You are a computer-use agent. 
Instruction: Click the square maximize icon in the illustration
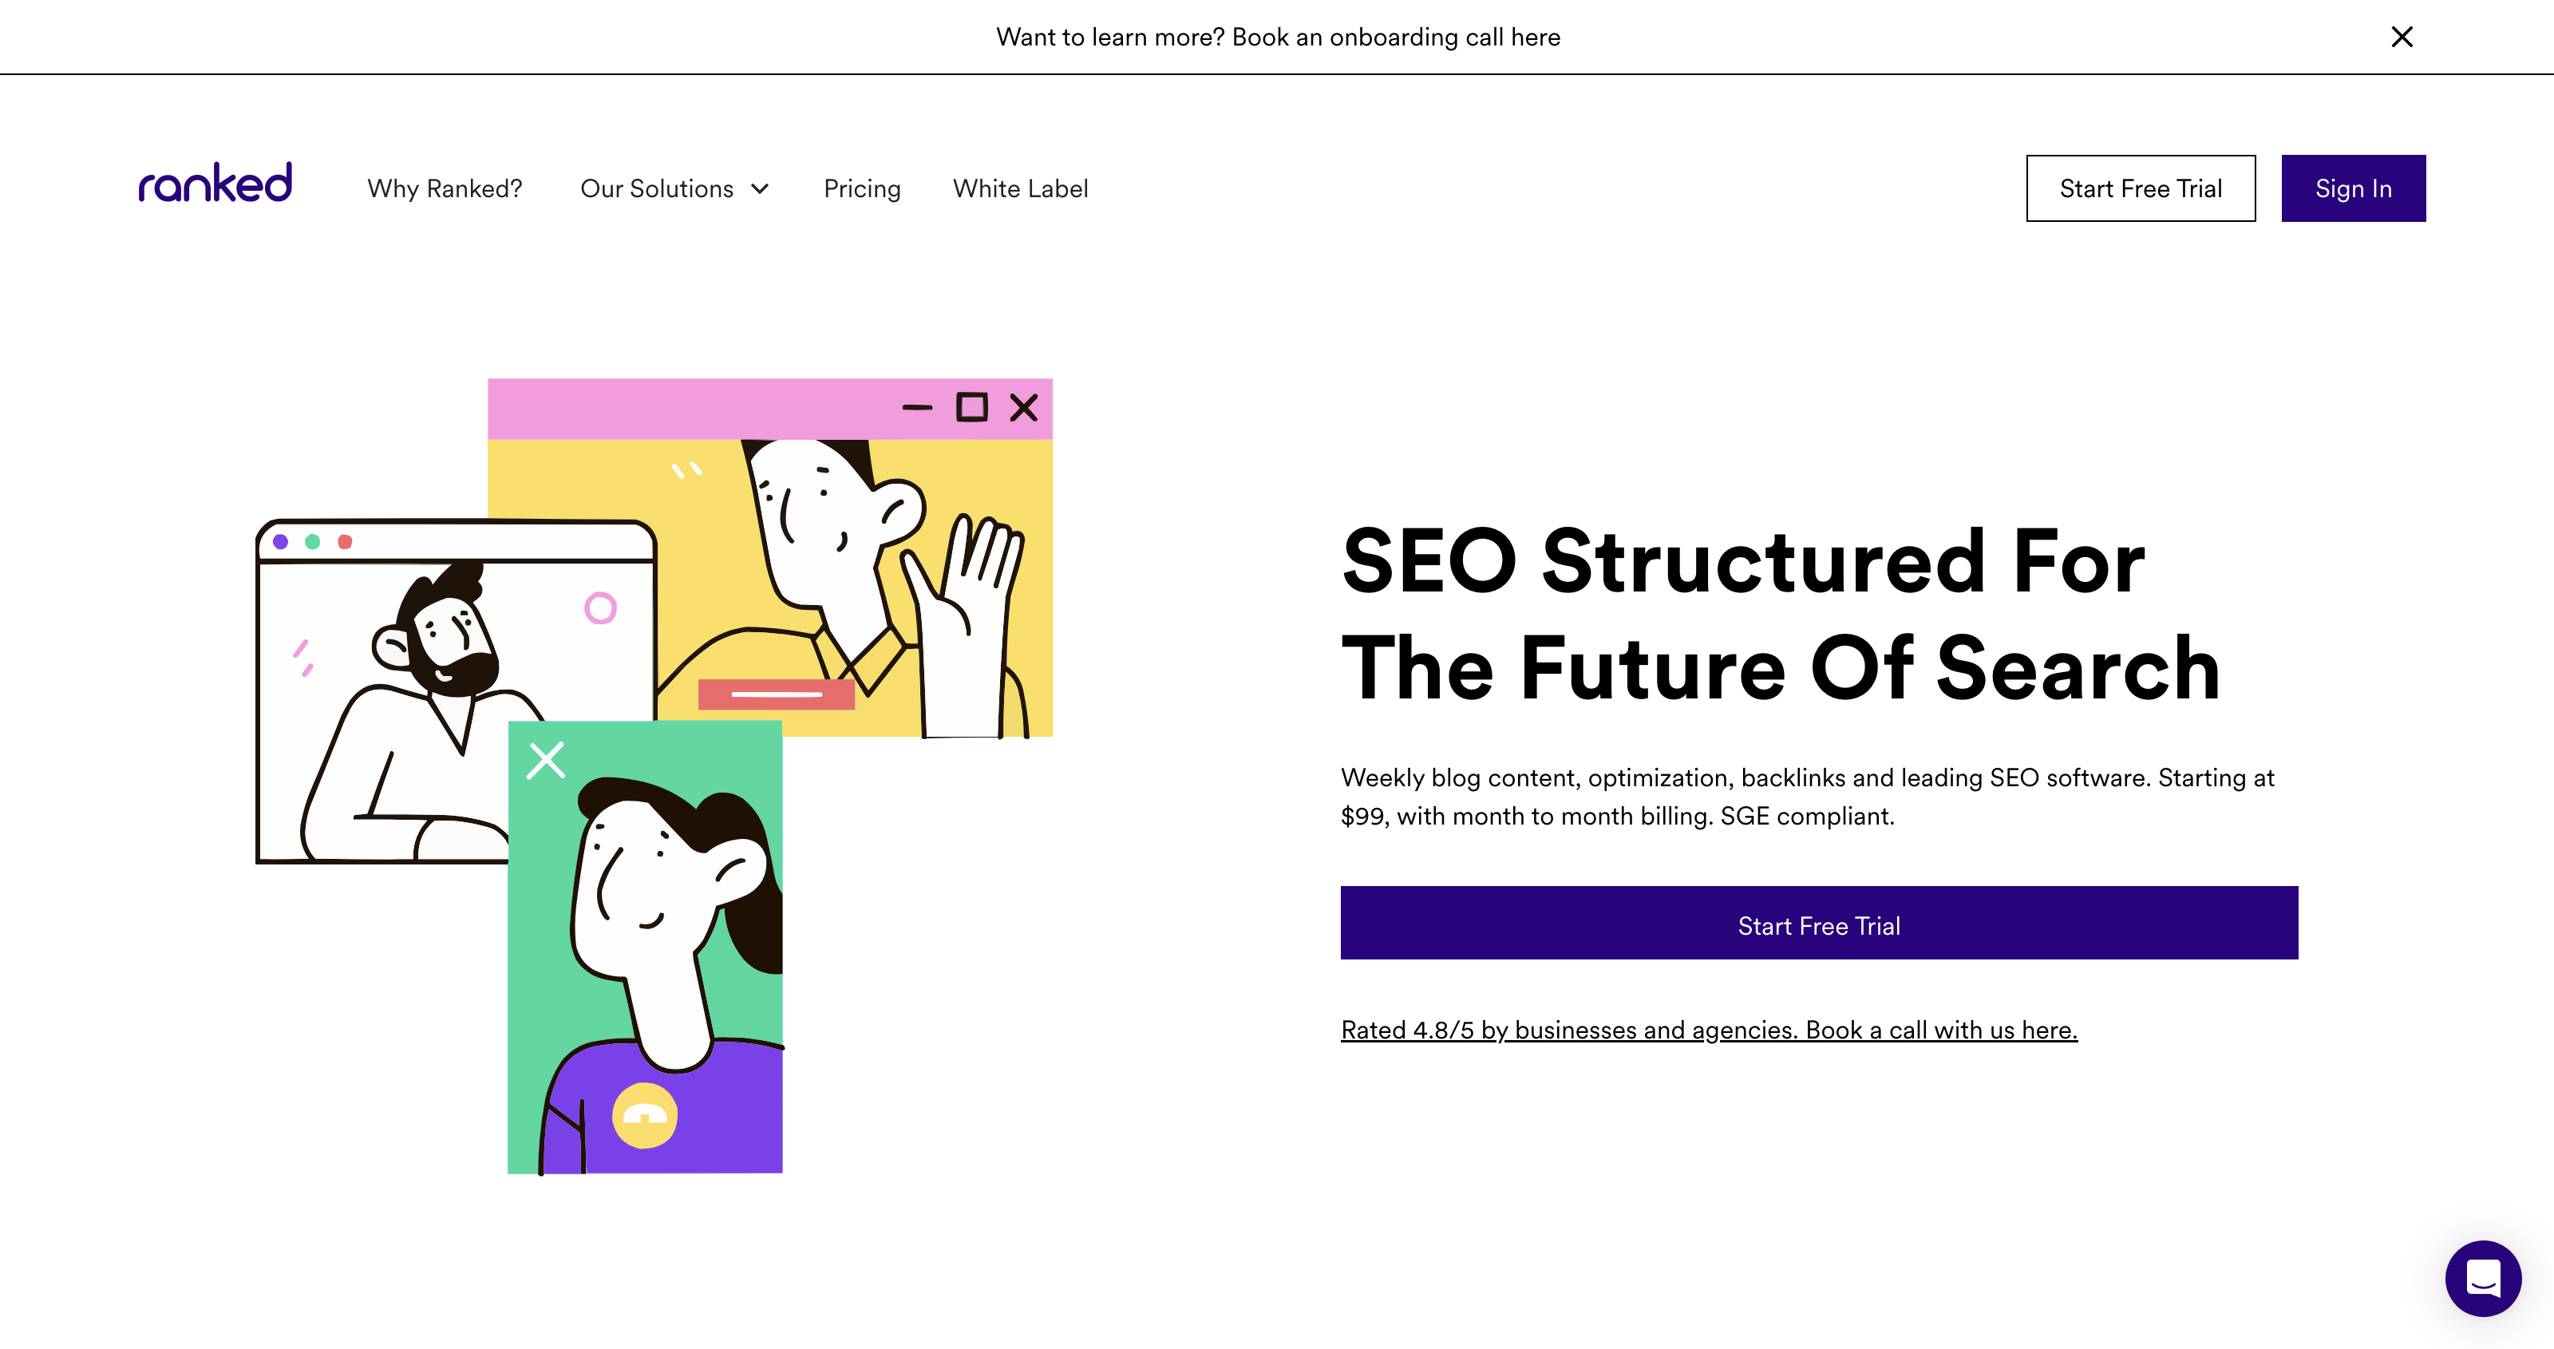click(x=971, y=408)
